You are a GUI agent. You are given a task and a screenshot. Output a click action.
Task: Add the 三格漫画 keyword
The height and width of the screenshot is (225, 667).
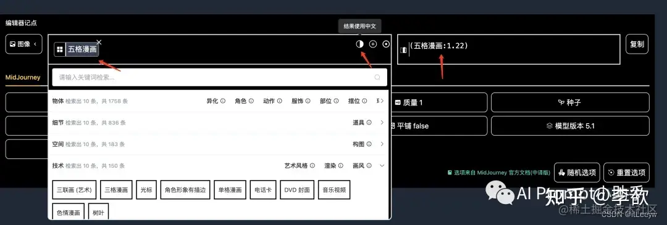tap(116, 190)
